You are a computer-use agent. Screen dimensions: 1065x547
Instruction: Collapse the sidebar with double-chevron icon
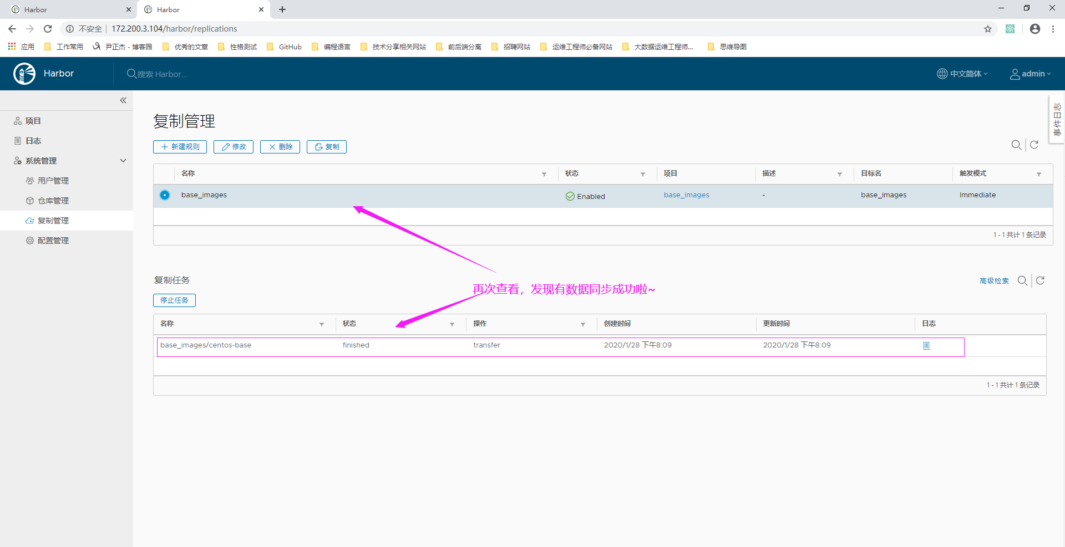[x=123, y=100]
